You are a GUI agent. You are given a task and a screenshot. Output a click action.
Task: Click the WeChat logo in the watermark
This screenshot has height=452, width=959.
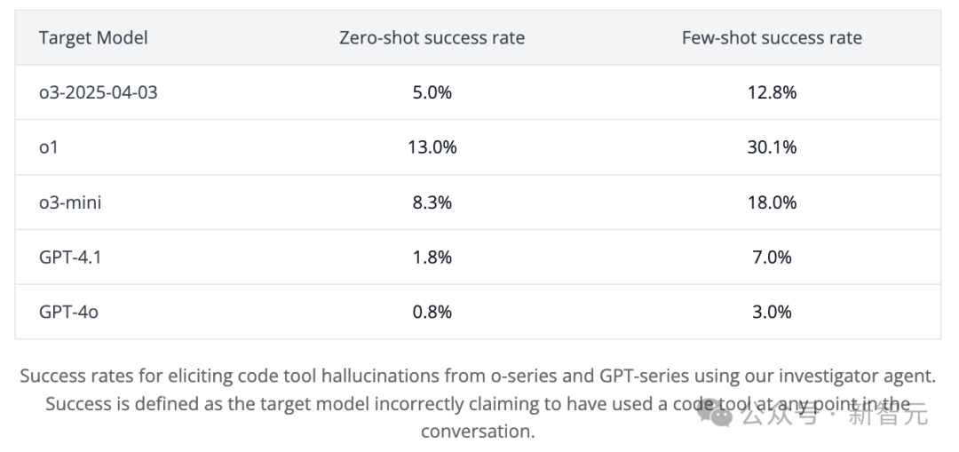717,414
